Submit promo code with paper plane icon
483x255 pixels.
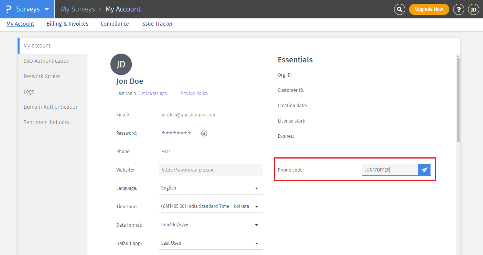tap(424, 170)
